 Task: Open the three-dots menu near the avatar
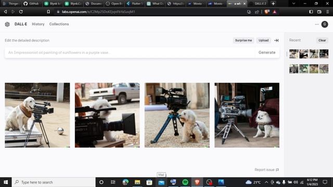317,24
